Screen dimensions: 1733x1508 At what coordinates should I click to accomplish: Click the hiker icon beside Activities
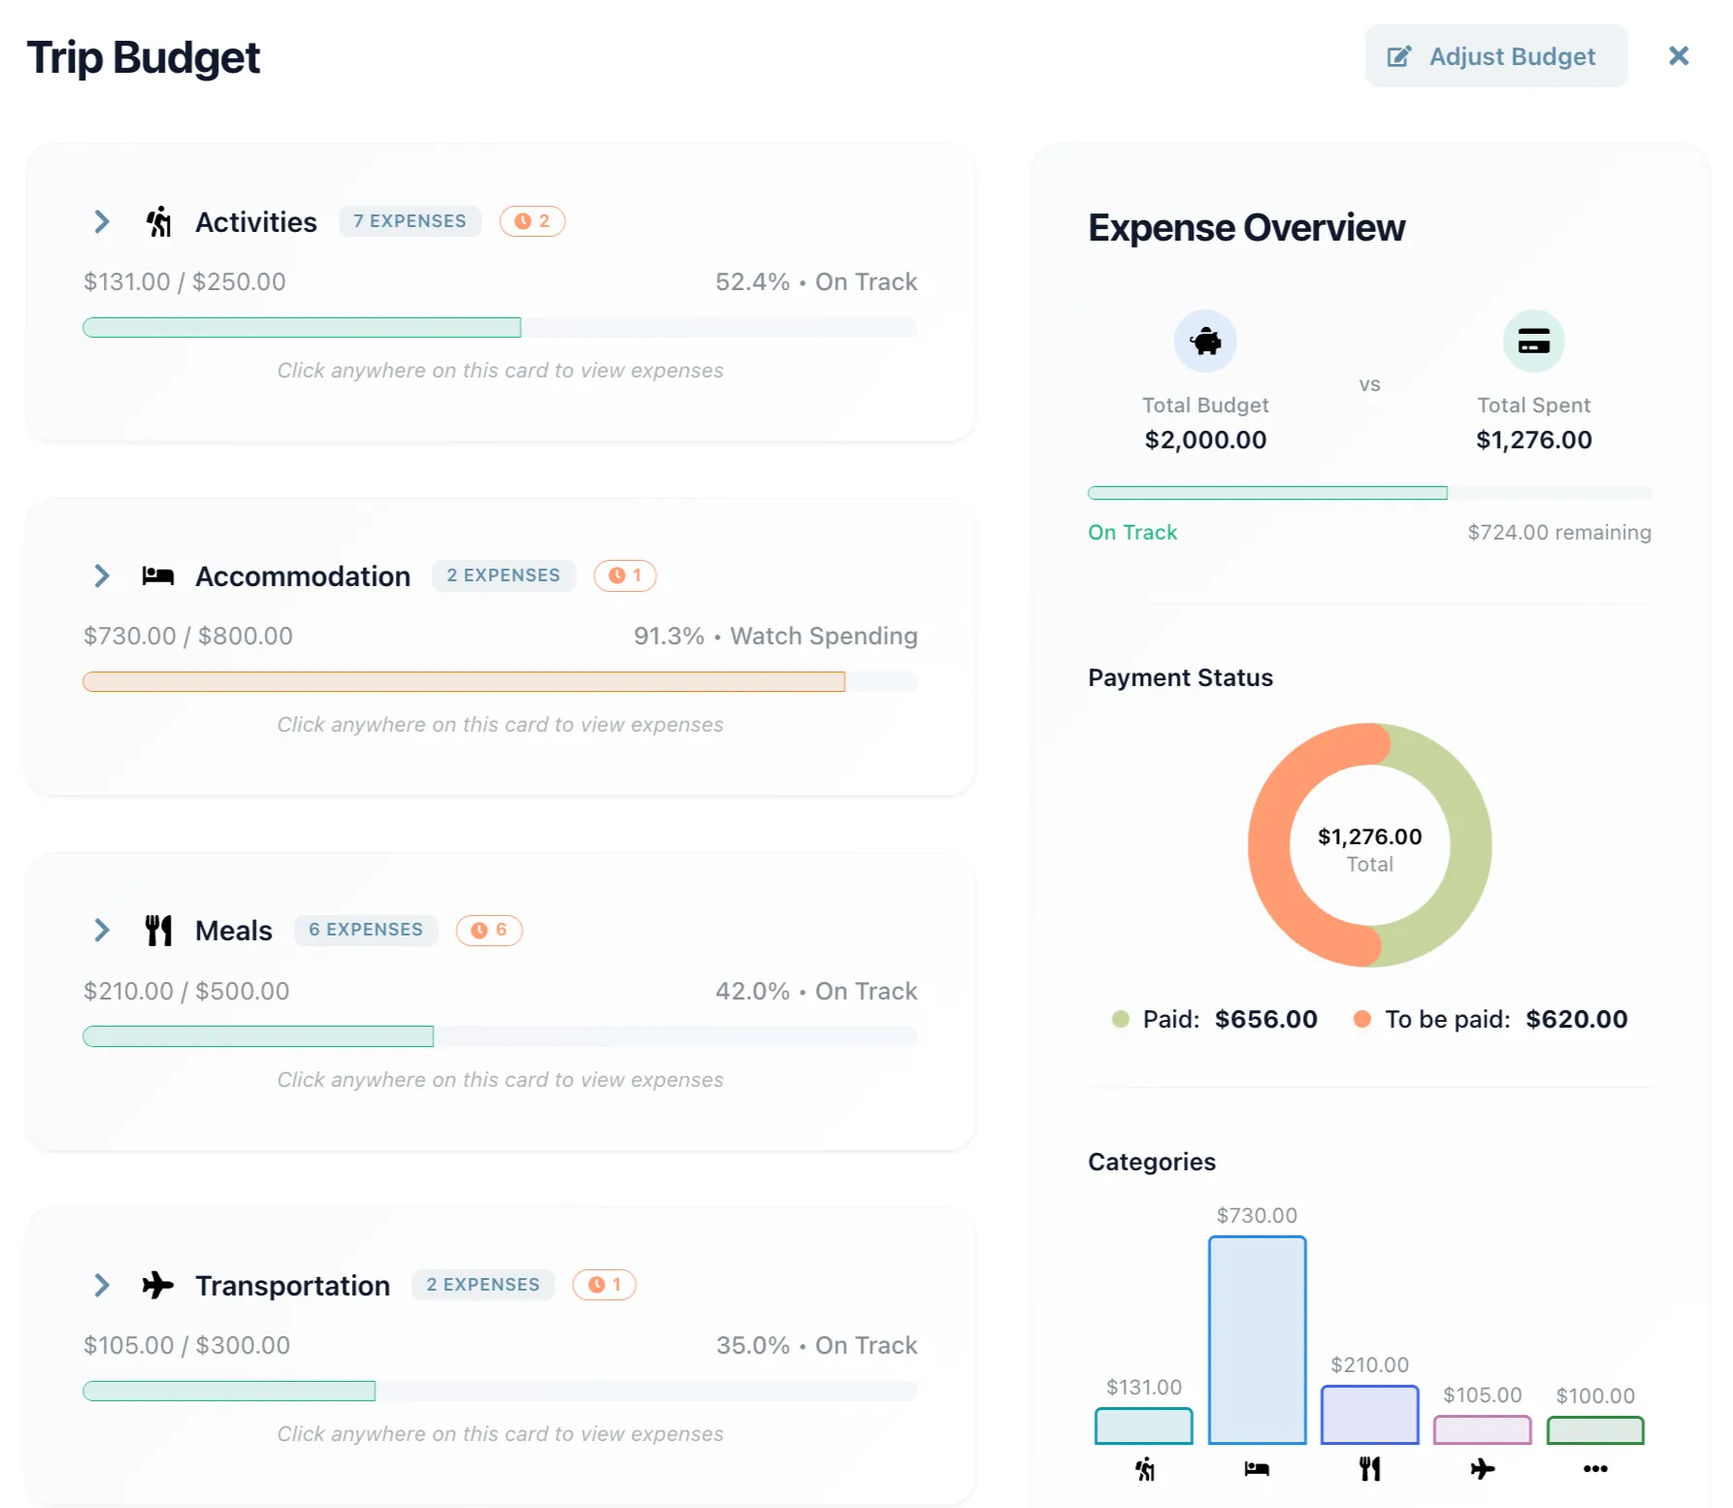[x=159, y=222]
